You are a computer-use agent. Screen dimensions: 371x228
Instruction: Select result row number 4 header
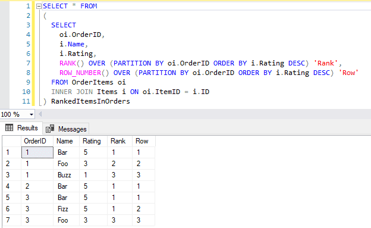(x=12, y=186)
